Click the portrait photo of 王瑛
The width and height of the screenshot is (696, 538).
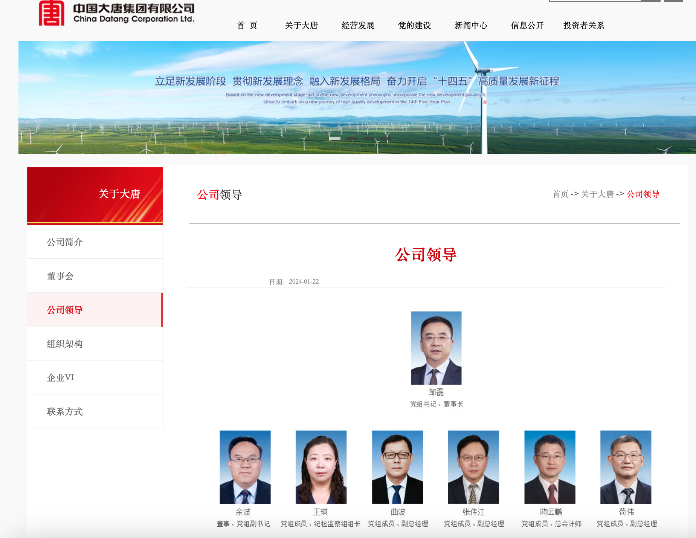tap(321, 467)
